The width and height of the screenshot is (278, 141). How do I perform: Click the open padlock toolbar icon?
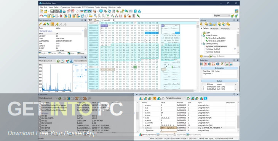tap(129, 16)
